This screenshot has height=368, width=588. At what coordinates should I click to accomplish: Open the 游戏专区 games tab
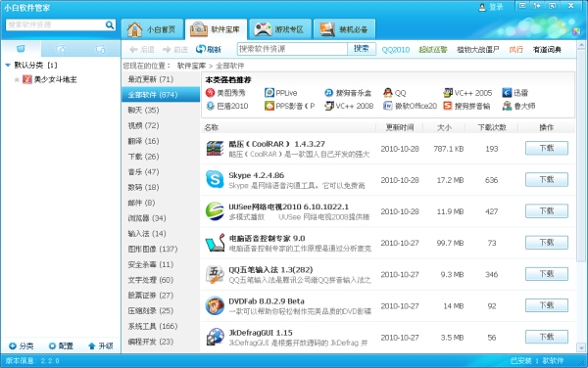coord(280,29)
